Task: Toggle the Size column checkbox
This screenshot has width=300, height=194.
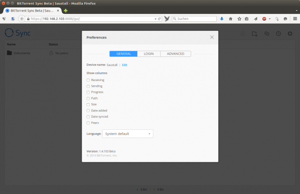Action: pos(88,105)
